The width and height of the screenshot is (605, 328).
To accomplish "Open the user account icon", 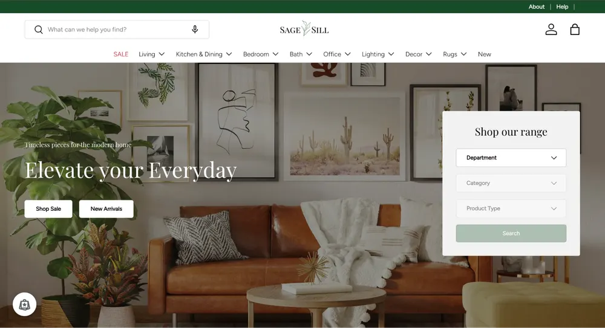I will click(x=551, y=29).
